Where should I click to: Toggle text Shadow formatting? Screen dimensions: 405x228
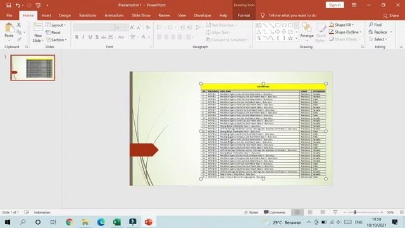[x=97, y=37]
